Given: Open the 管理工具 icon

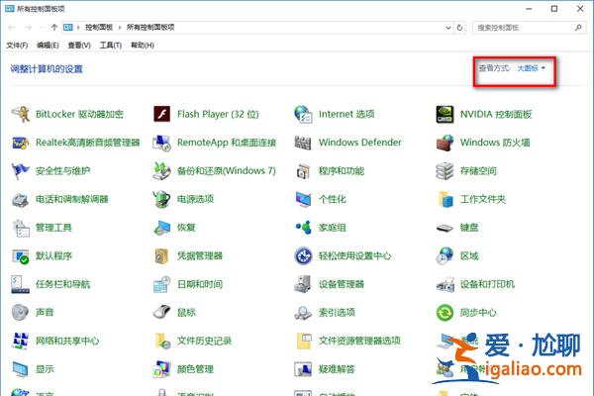Looking at the screenshot, I should [21, 228].
